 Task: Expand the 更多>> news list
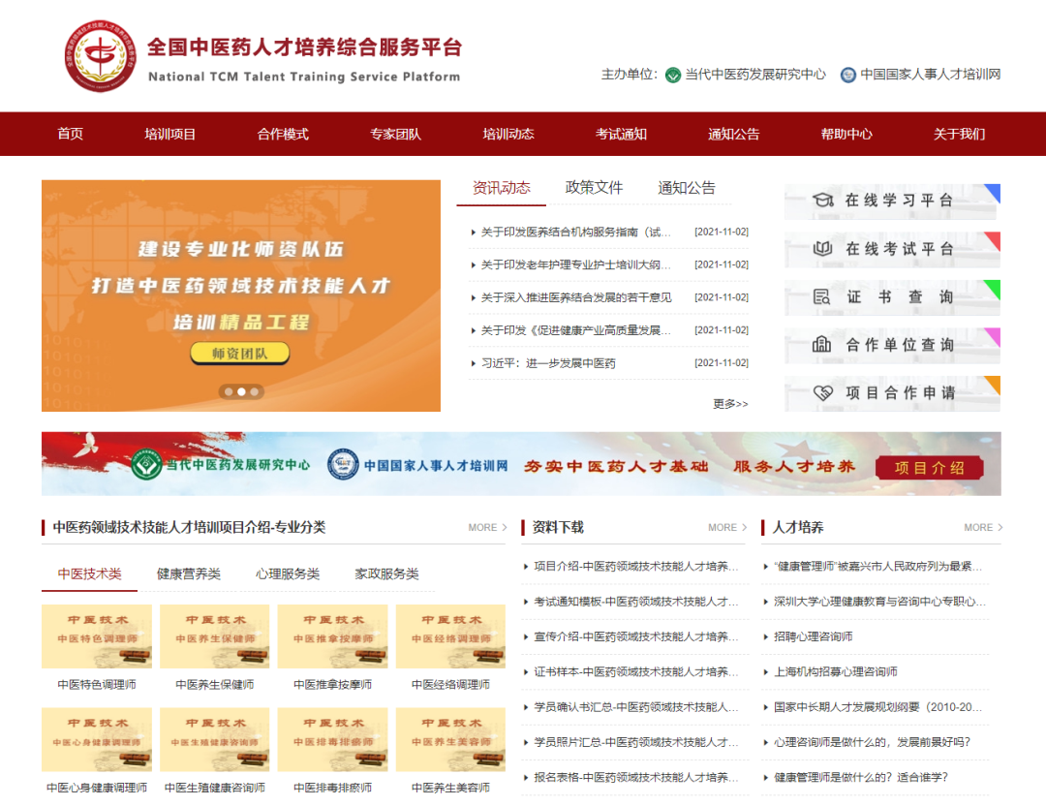(x=731, y=403)
